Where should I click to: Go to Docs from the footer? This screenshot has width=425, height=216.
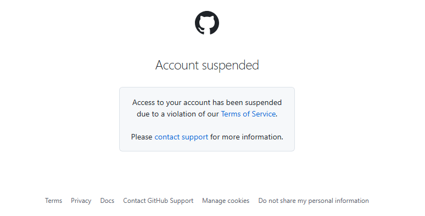pyautogui.click(x=107, y=201)
